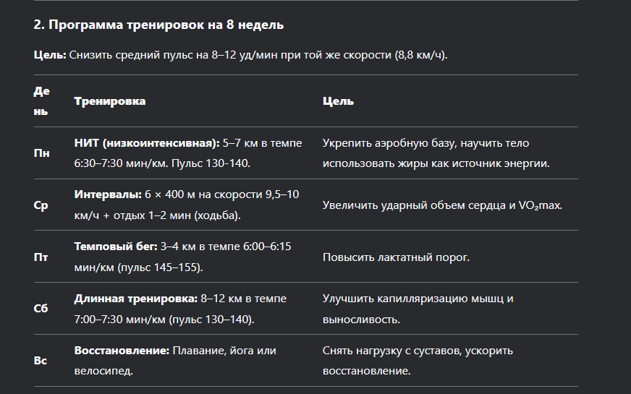This screenshot has height=394, width=631.
Task: Click the bold "НИТ (низкоинтенсивная):" text
Action: [147, 143]
